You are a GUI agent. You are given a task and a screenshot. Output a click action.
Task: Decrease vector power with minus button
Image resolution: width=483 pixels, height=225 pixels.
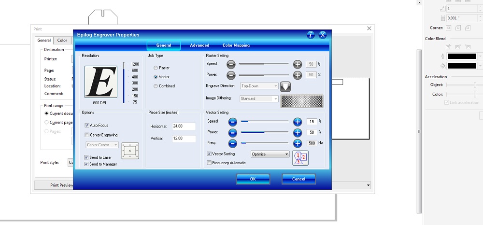pyautogui.click(x=233, y=133)
